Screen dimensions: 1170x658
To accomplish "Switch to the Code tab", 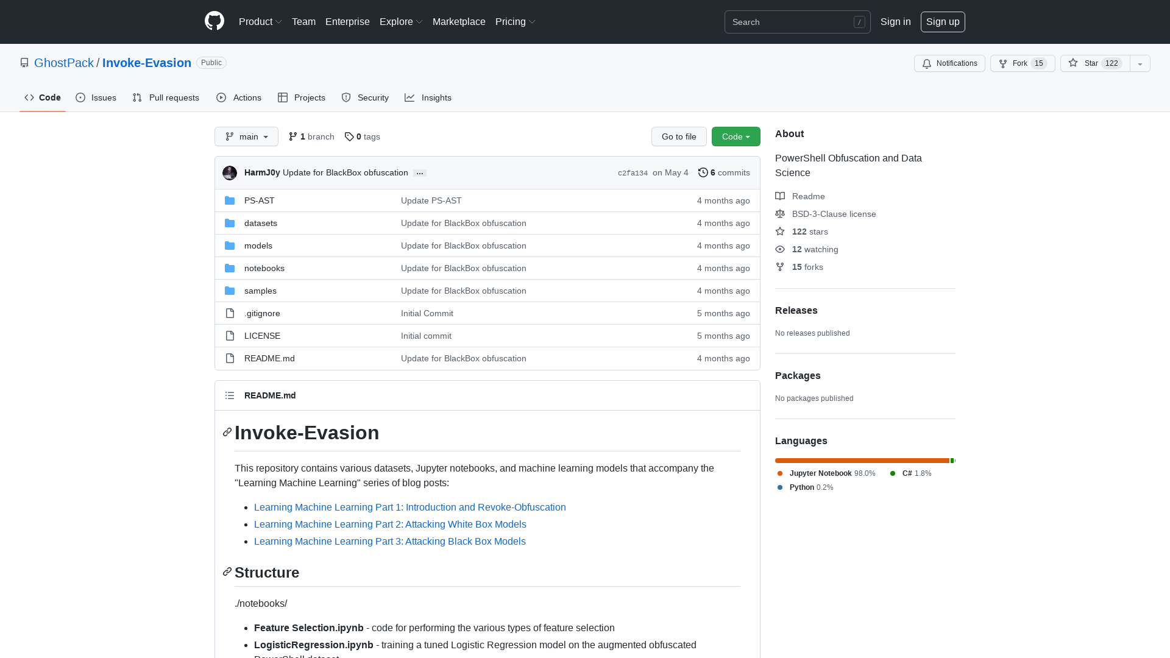I will click(x=43, y=97).
